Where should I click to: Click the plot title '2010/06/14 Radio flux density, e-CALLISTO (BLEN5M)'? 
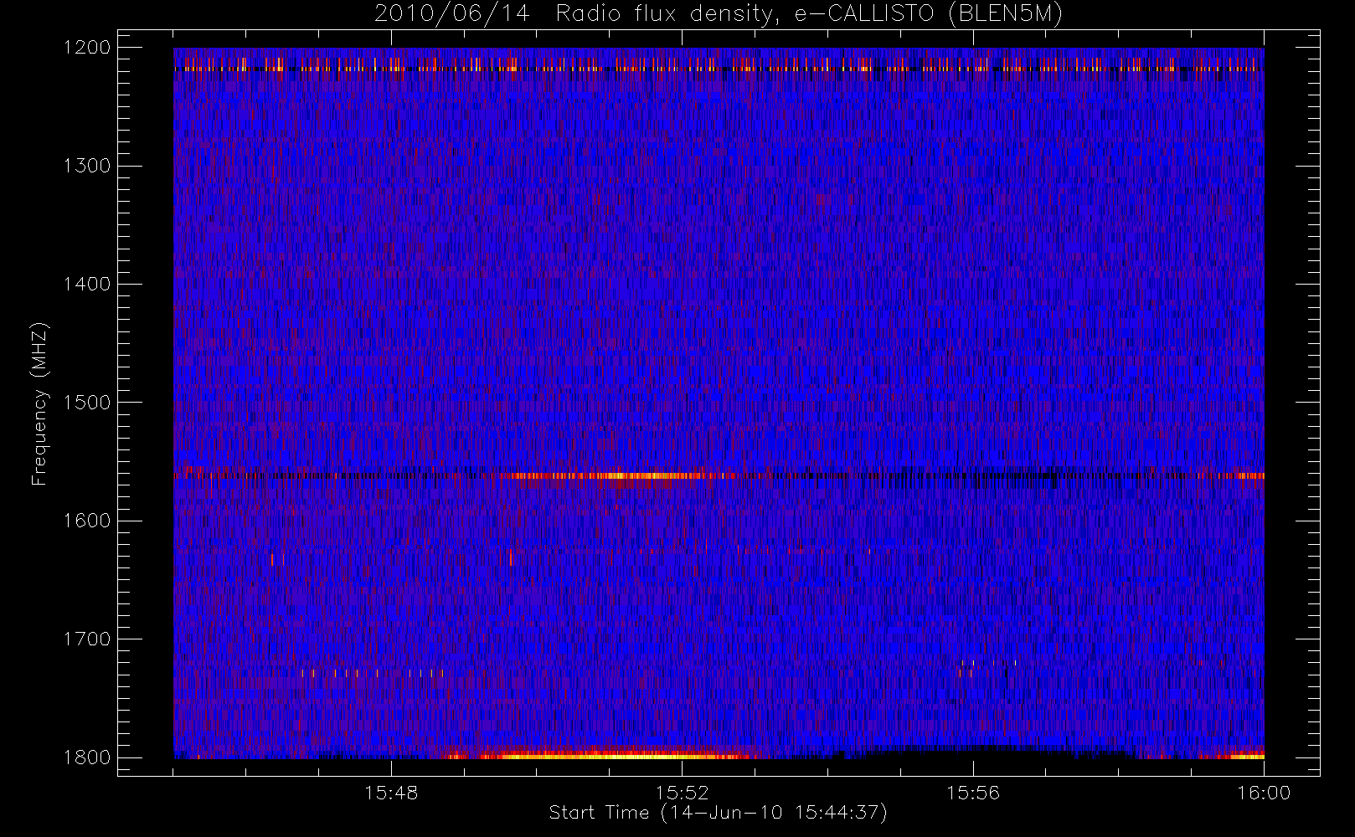click(719, 14)
